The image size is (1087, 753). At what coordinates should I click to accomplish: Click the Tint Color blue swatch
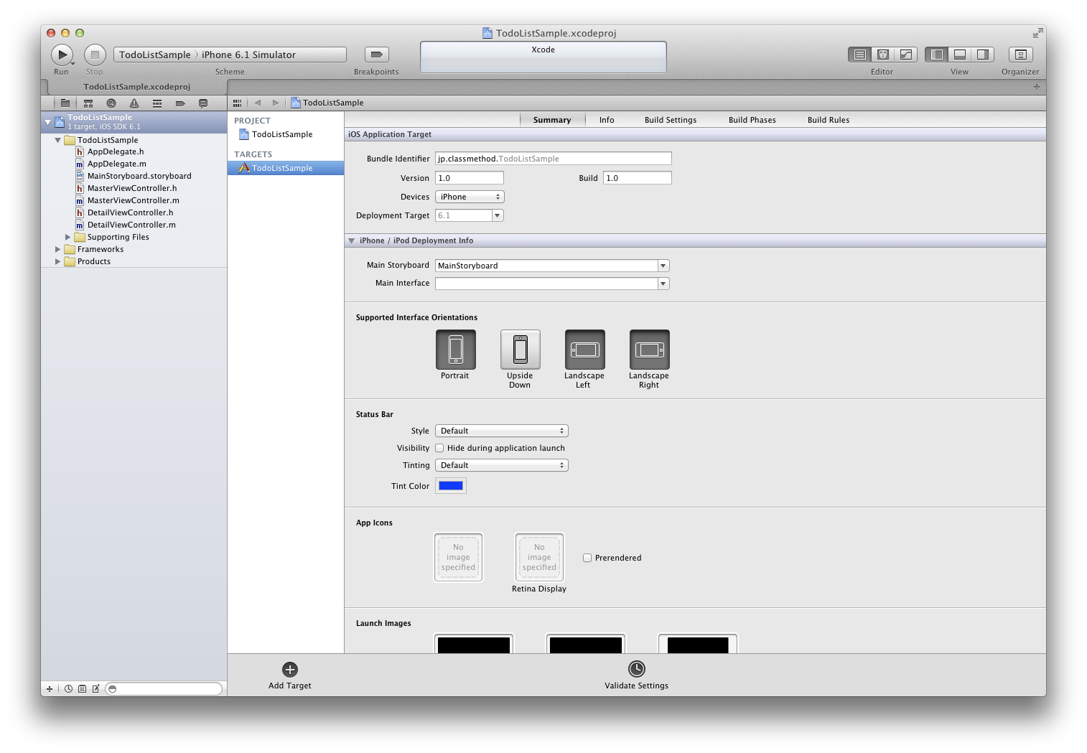pyautogui.click(x=451, y=486)
